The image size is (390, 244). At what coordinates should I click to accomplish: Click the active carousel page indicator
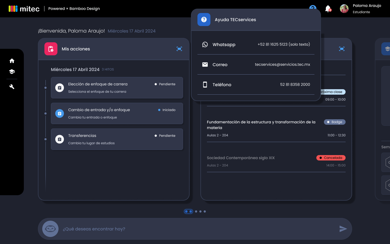point(188,211)
